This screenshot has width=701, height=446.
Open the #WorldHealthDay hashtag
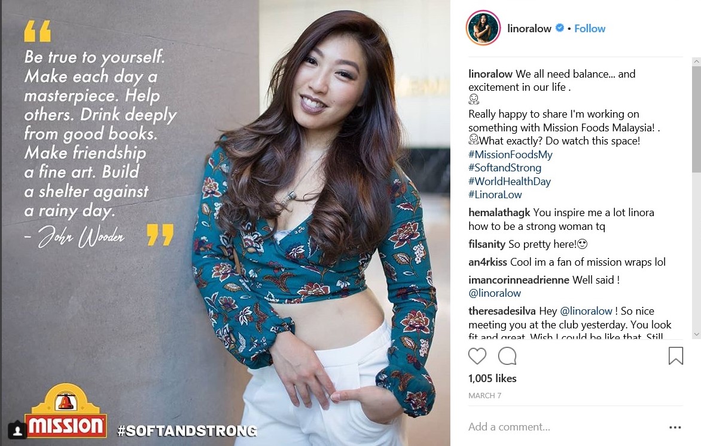509,182
